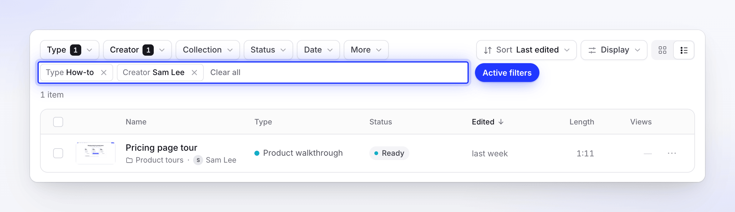
Task: Click the Name column header
Action: tap(136, 122)
